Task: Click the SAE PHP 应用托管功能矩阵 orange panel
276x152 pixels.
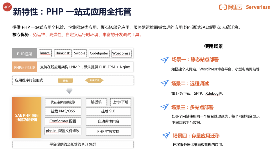Action: coord(27,117)
